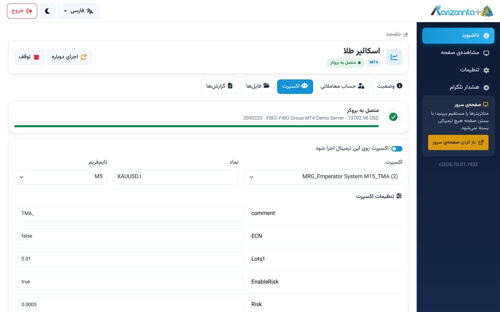Viewport: 500px width, 312px height.
Task: Open the فارسی language dropdown
Action: tap(78, 11)
